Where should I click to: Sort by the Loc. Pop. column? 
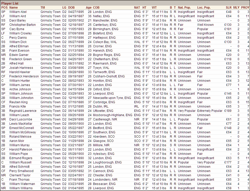204,8
